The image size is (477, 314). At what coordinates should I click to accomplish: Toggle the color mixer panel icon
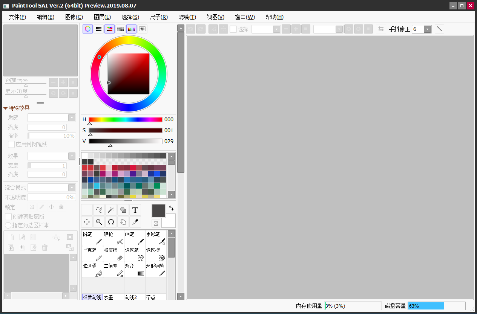[x=120, y=29]
